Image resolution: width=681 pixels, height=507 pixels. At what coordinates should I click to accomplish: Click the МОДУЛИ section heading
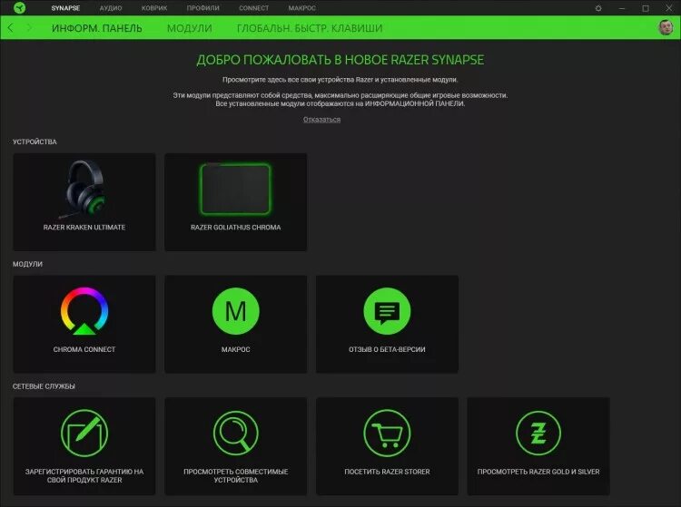(x=28, y=264)
